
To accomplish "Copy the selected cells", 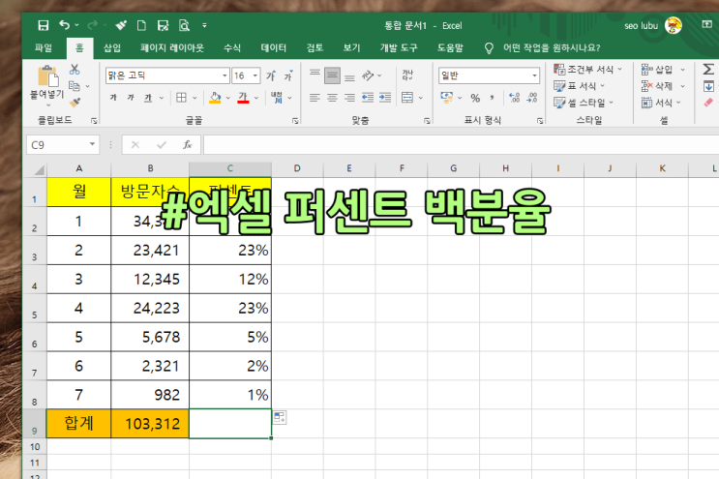I will (x=74, y=86).
